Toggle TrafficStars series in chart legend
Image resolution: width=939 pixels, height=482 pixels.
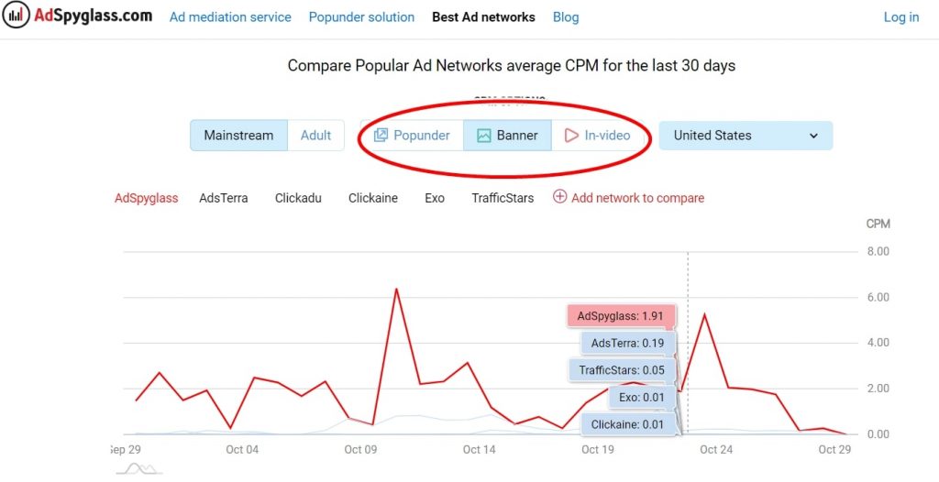tap(503, 198)
